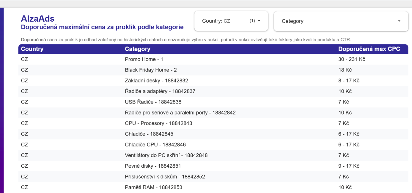Viewport: 412px width, 193px height.
Task: Select Ventilátory do PC skříní row
Action: [x=213, y=155]
